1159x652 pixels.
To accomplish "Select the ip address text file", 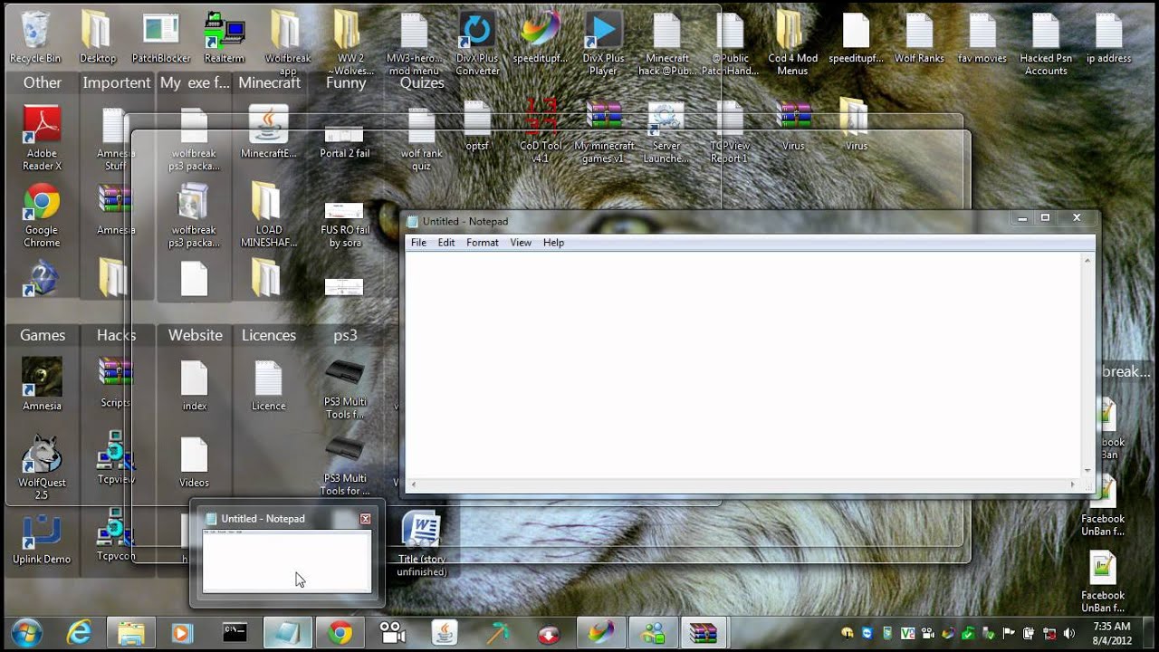I will click(1109, 38).
